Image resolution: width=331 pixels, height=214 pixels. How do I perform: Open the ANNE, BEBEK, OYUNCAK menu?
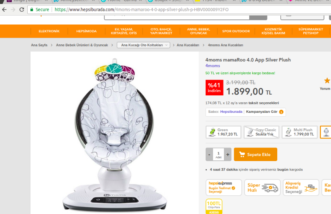click(x=199, y=31)
